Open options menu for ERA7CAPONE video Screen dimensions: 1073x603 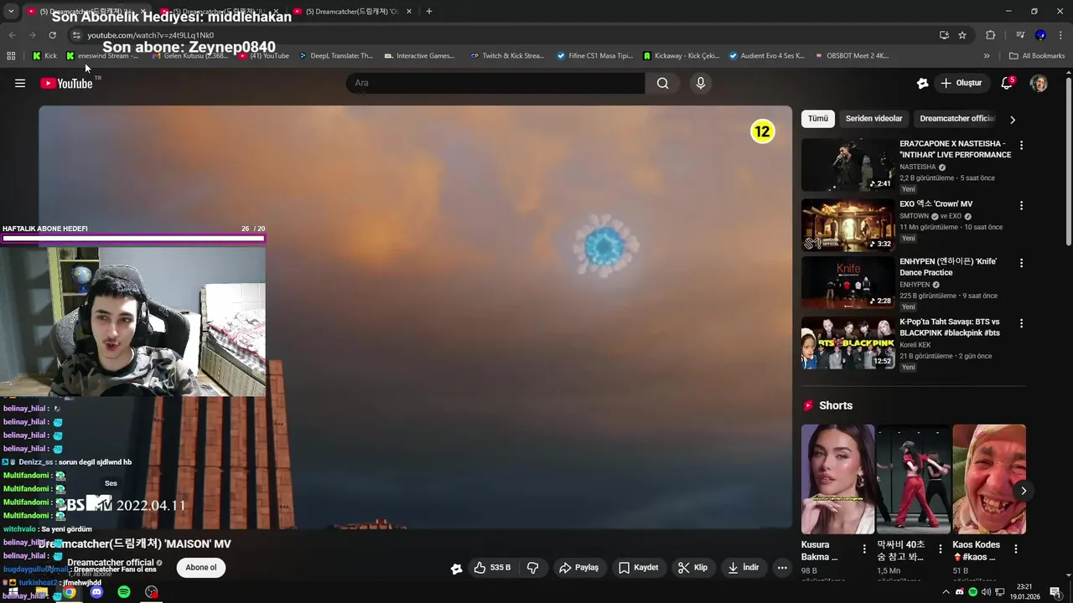click(1021, 145)
